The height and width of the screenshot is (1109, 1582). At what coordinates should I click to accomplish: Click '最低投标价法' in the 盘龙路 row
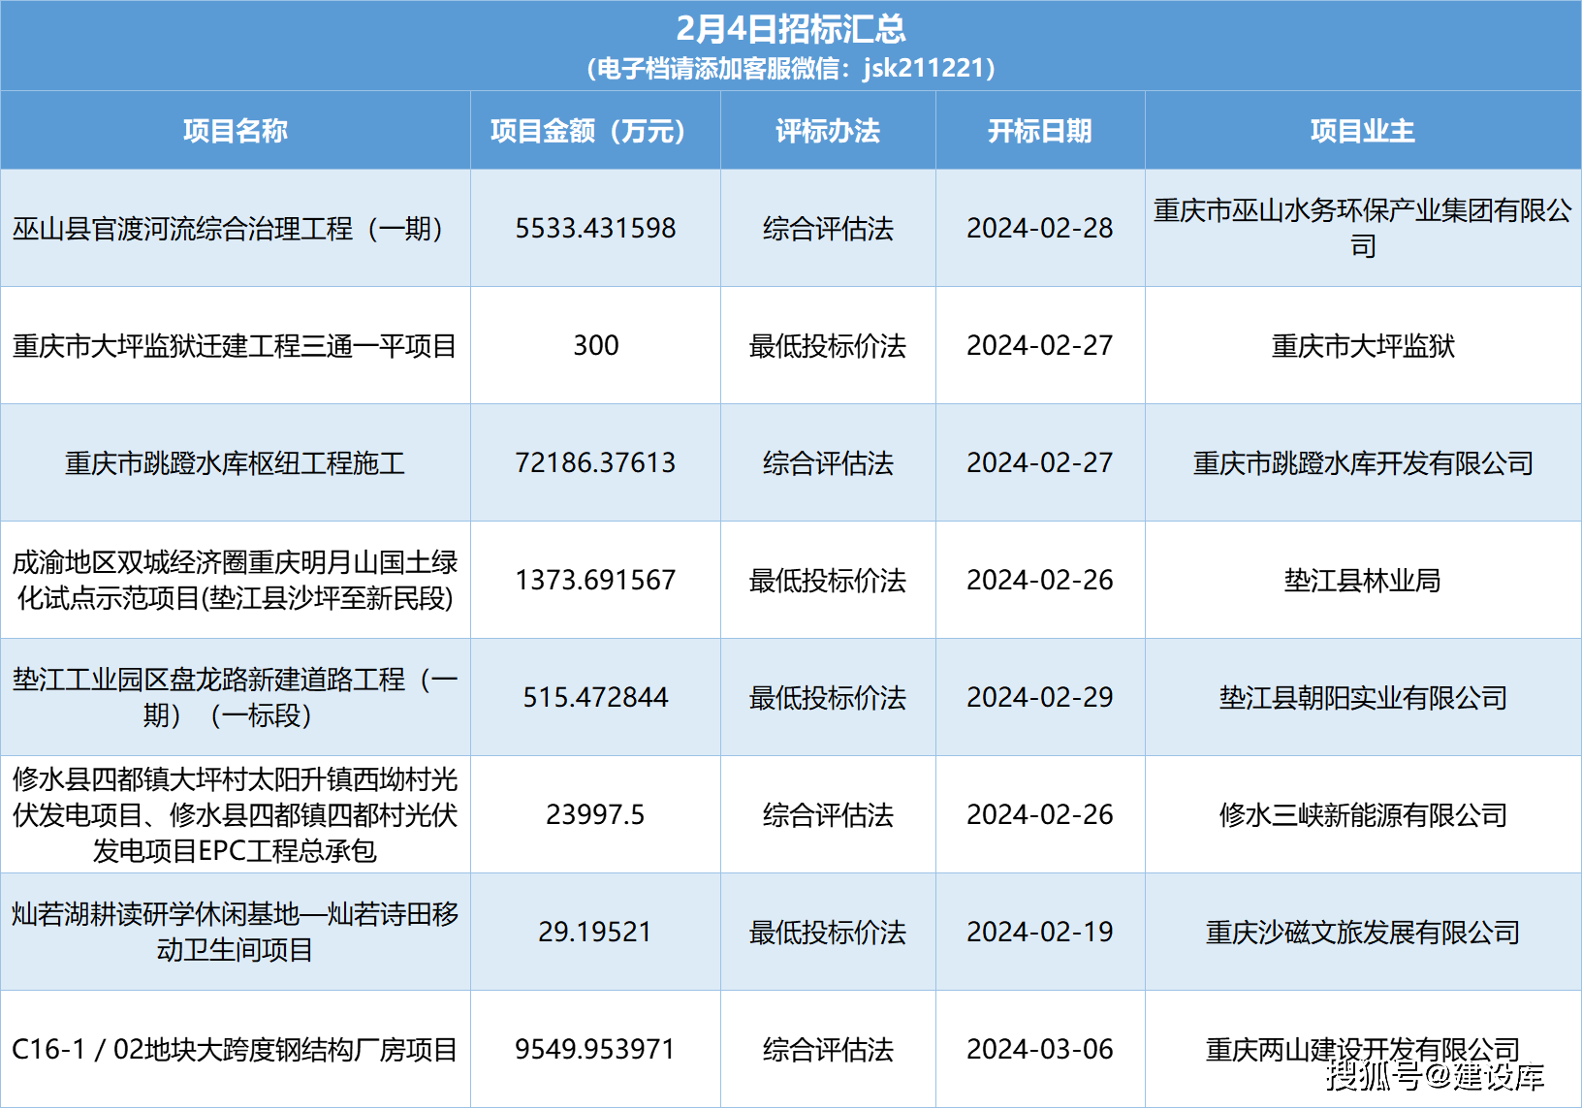828,698
